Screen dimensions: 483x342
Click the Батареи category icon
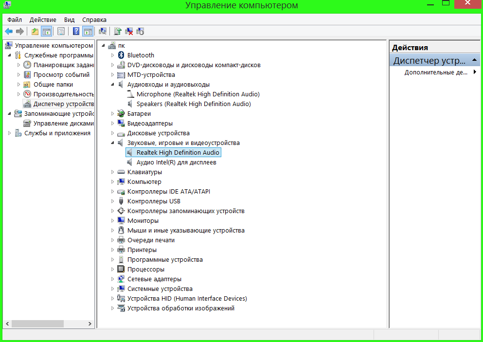(x=121, y=114)
